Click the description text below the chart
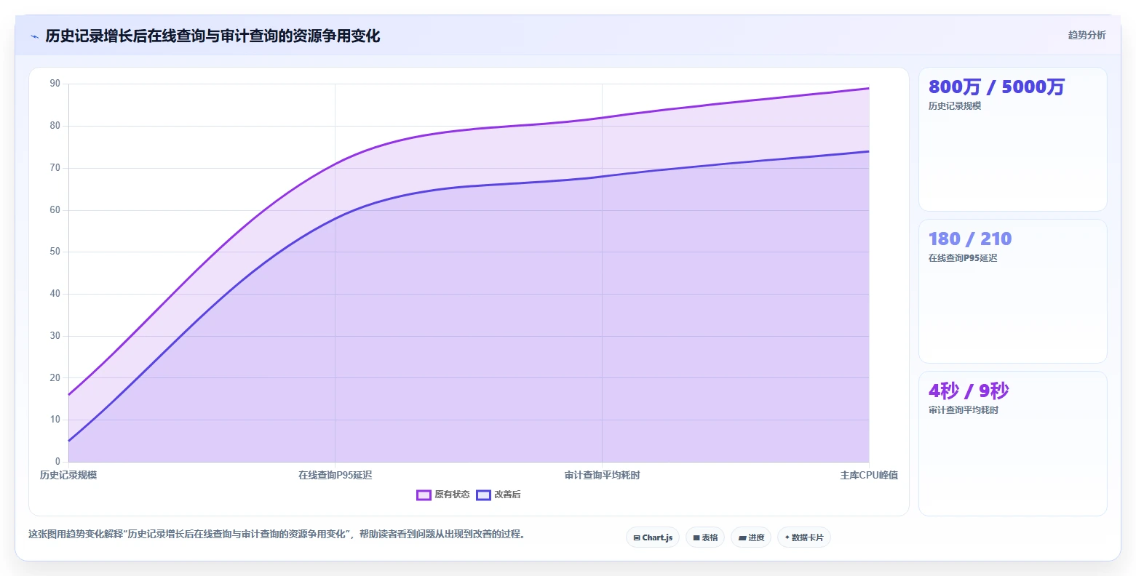1136x576 pixels. point(277,534)
